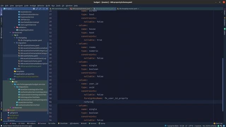This screenshot has height=127, width=226.
Task: Expand the validators package
Action: pyautogui.click(x=14, y=28)
